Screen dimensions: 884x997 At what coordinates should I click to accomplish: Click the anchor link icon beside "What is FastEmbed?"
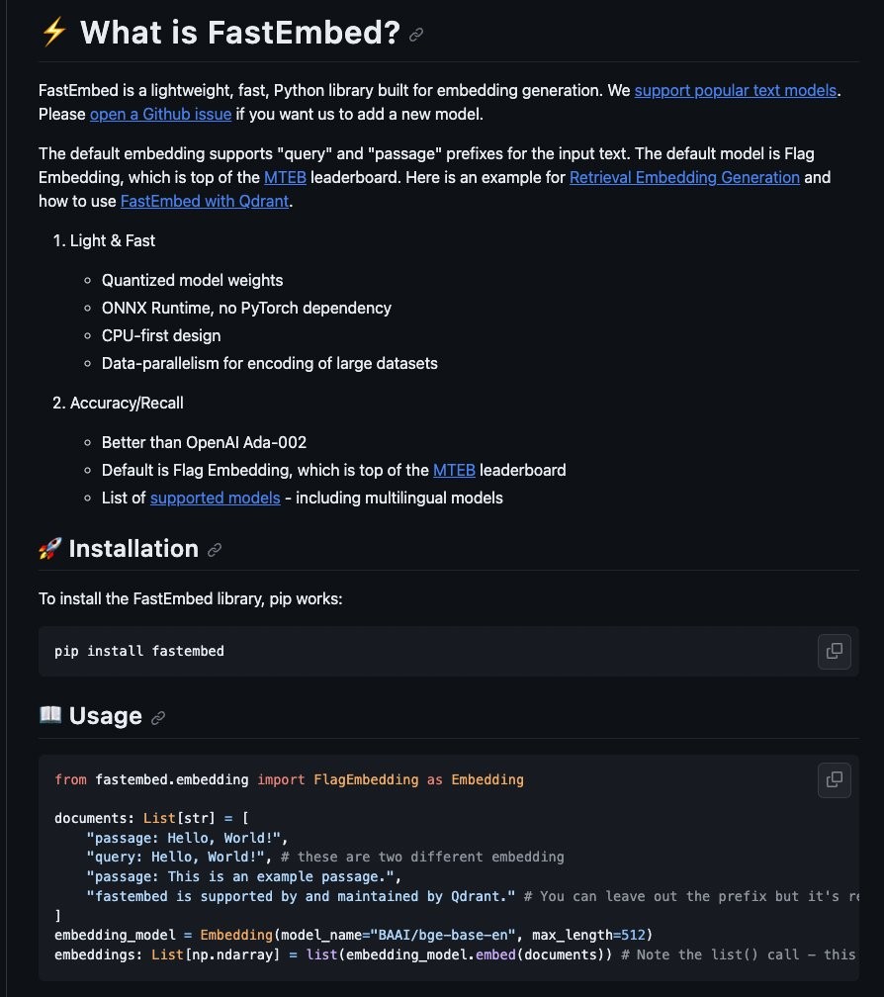tap(414, 34)
